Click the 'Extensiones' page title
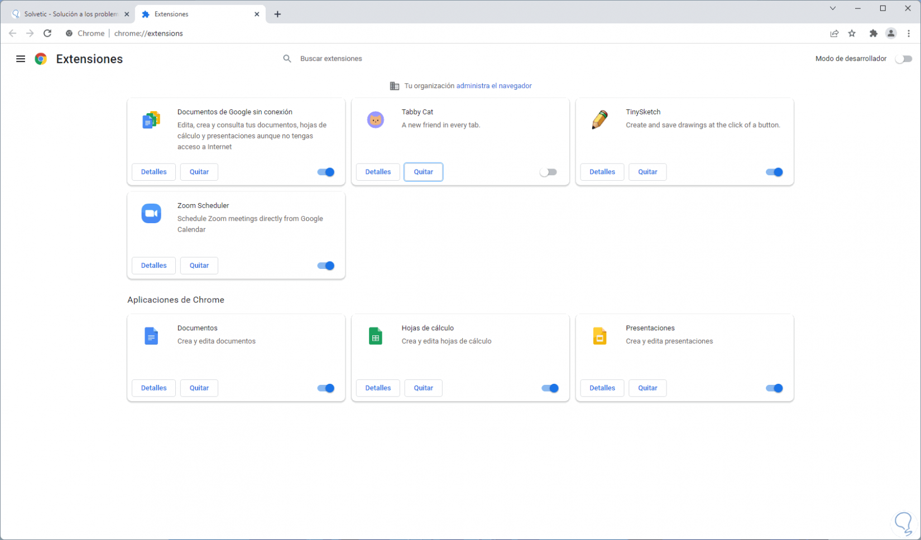This screenshot has height=540, width=921. click(89, 59)
